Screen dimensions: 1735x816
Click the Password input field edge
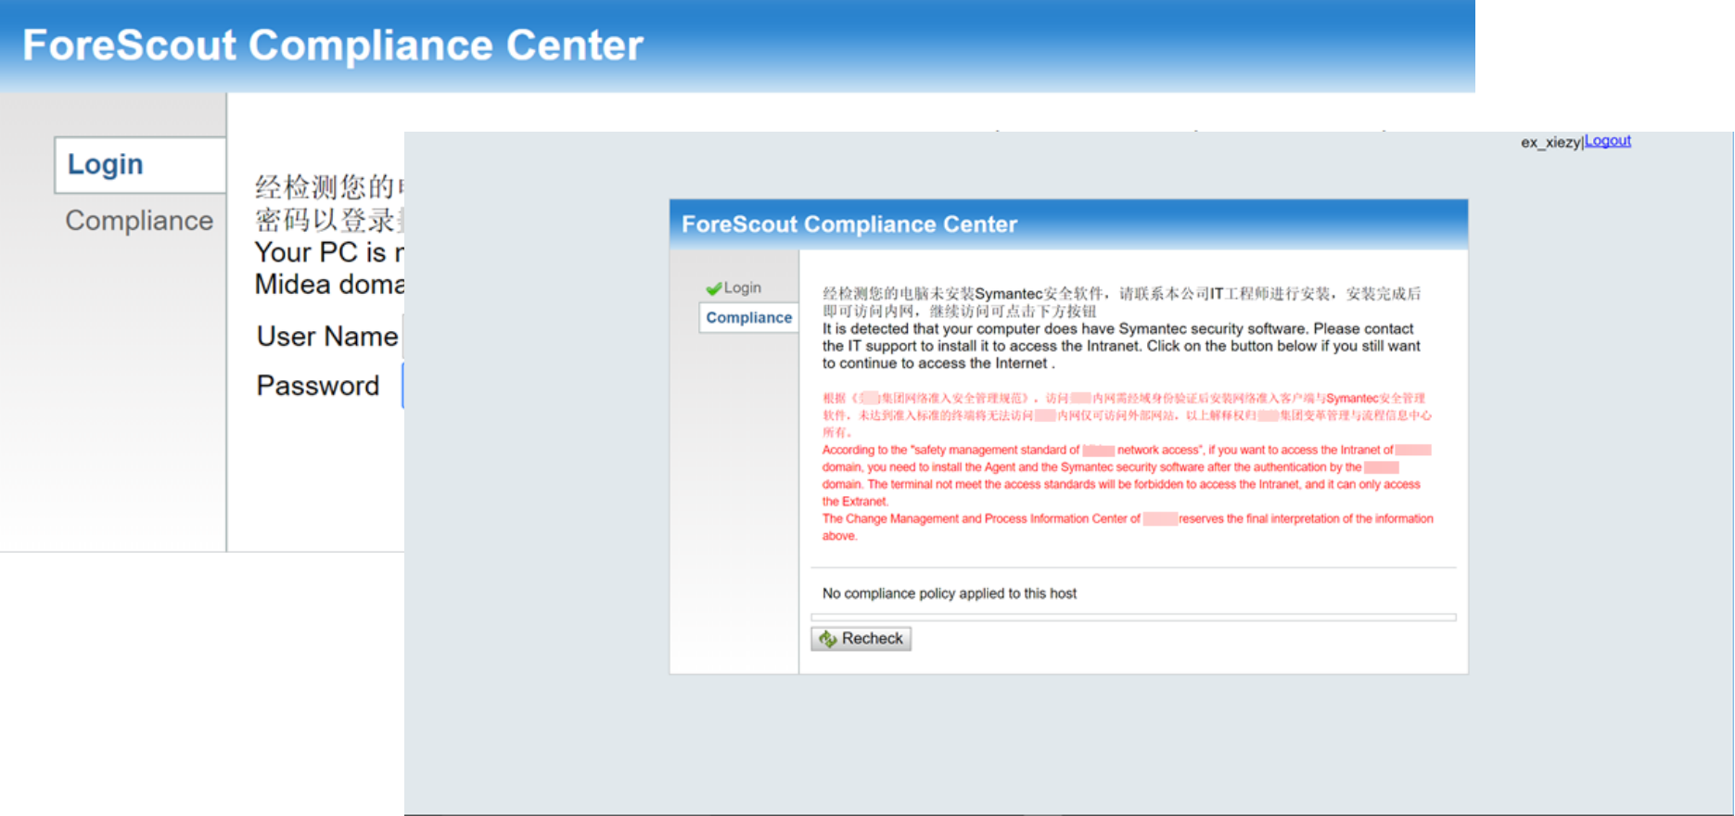(402, 386)
